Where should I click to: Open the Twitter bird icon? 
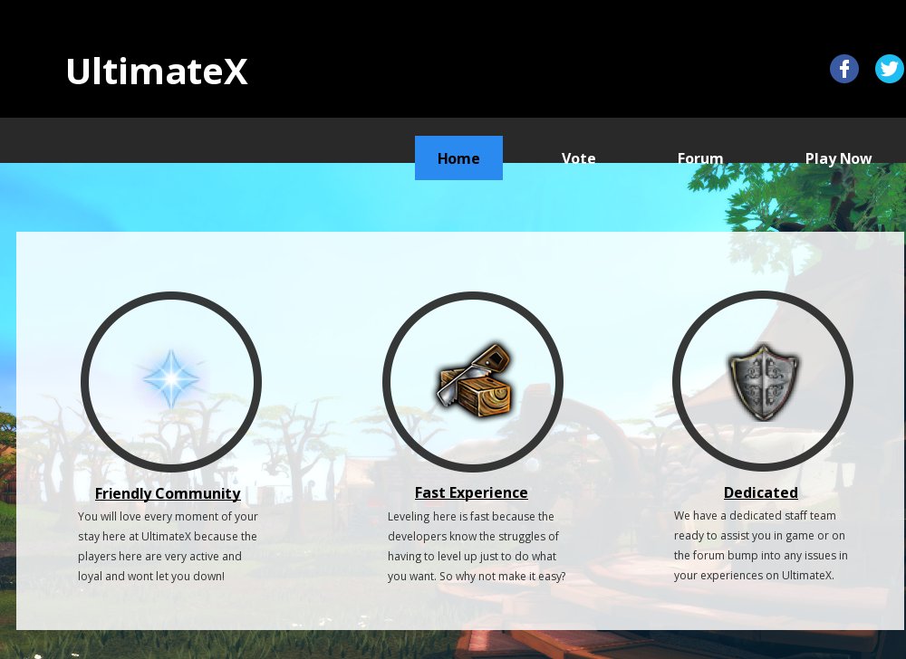(890, 69)
